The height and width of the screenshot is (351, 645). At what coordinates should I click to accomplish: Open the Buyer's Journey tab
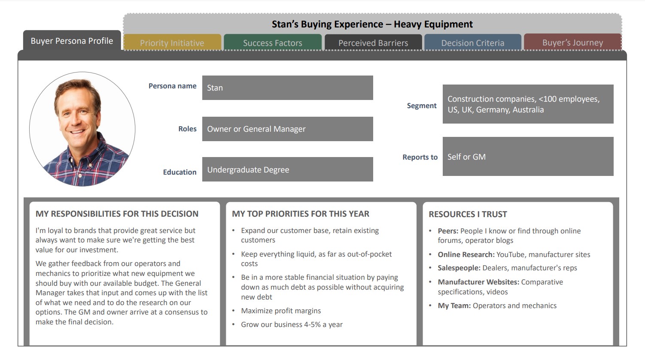pos(572,42)
